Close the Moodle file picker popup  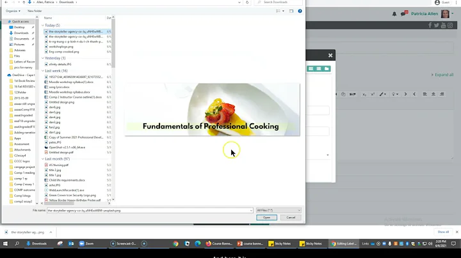pyautogui.click(x=330, y=56)
